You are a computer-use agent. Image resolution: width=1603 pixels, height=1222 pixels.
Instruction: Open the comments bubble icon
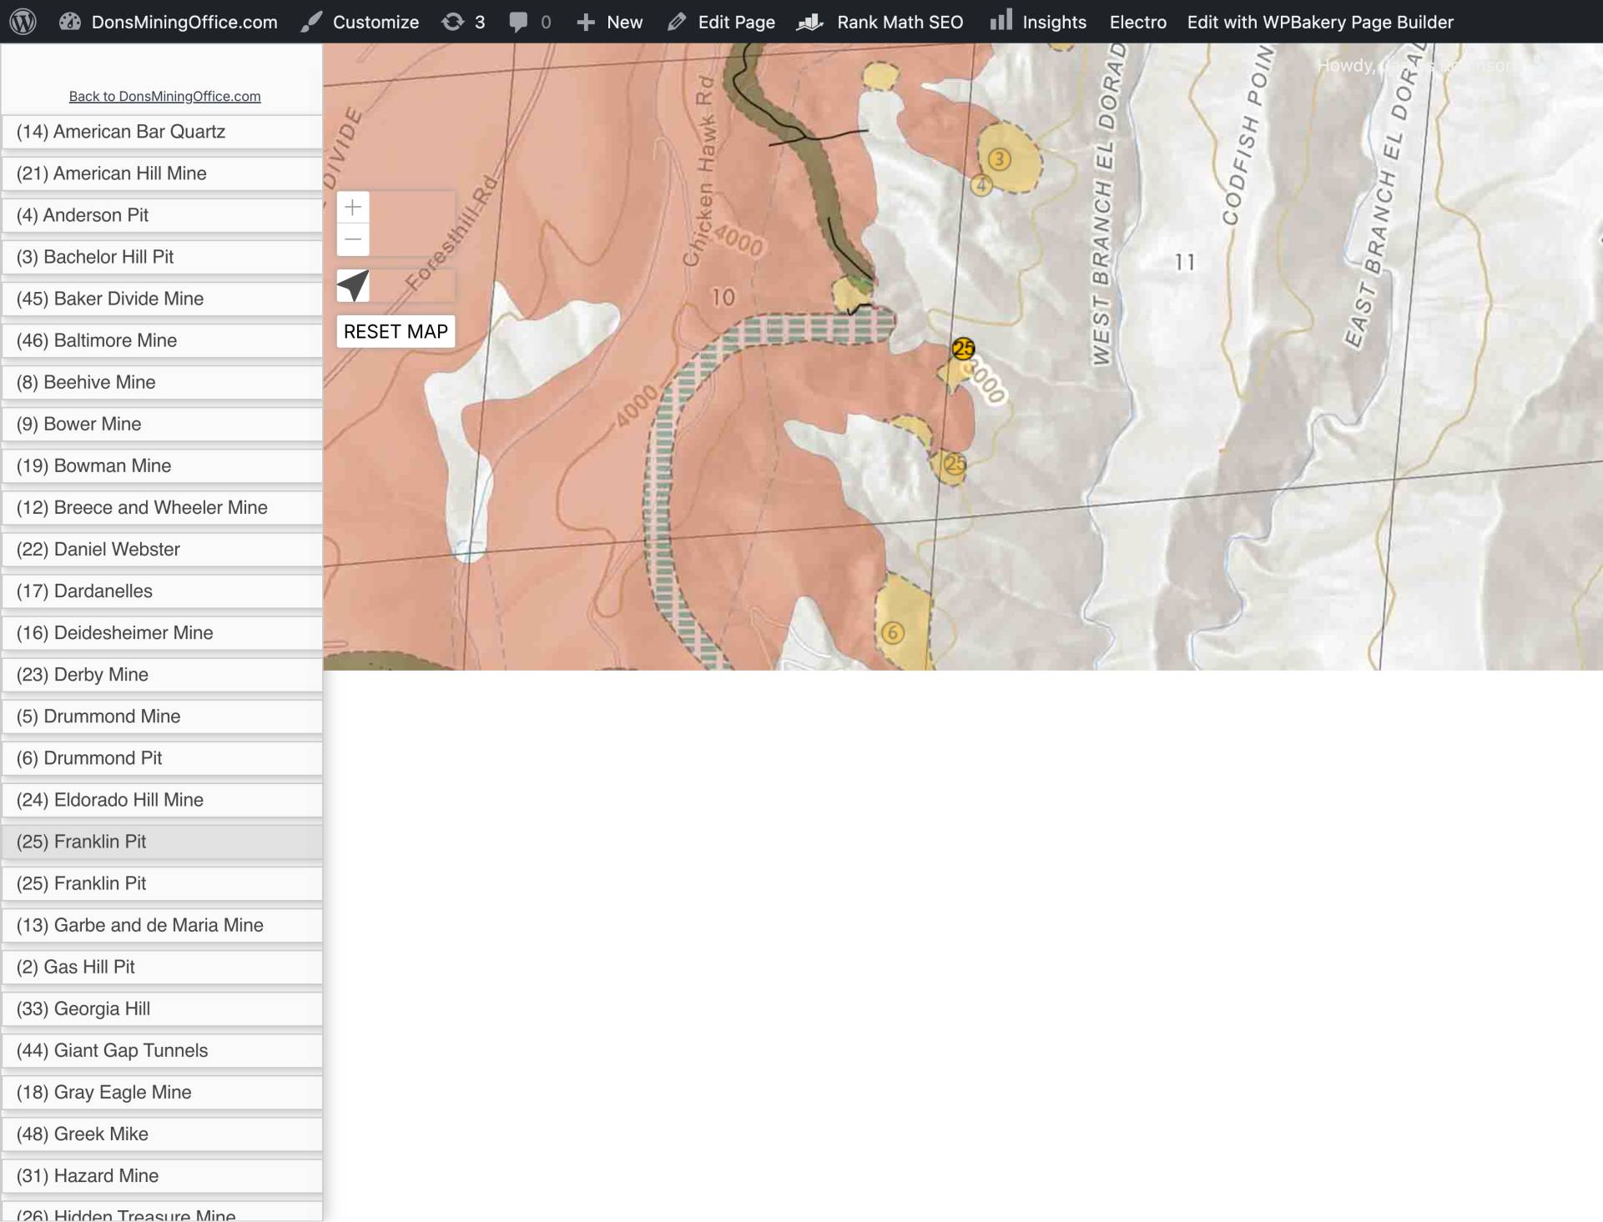tap(519, 22)
